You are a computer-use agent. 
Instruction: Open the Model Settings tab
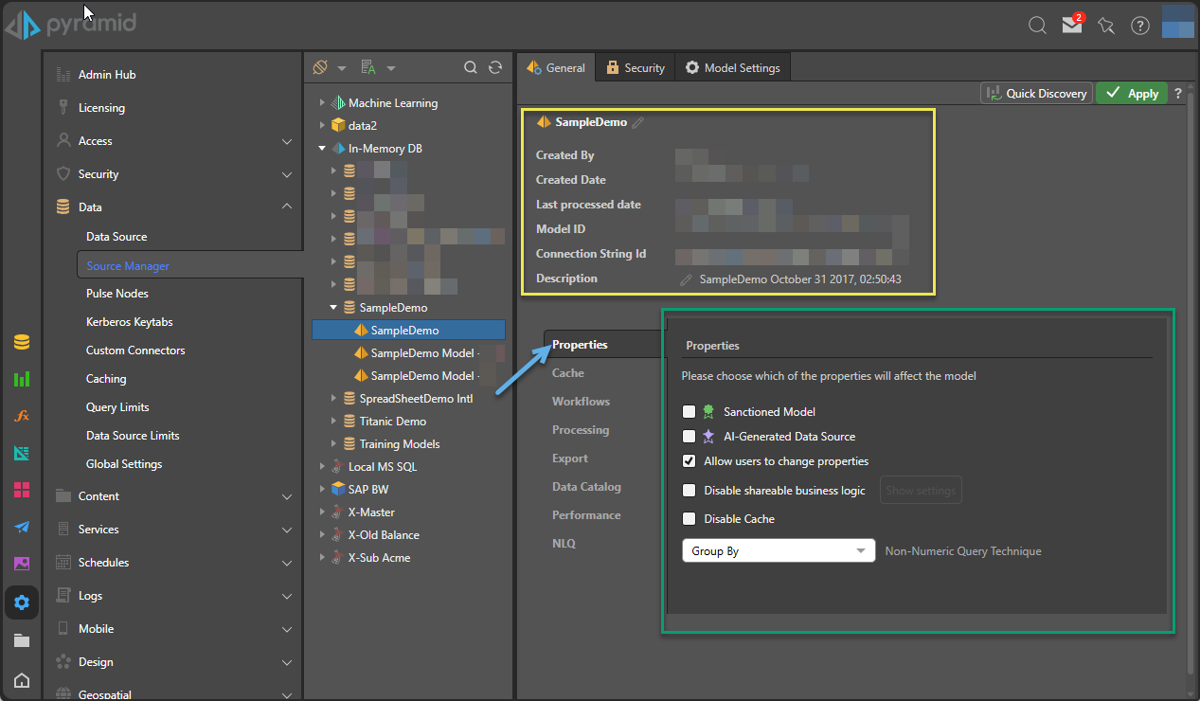[x=733, y=67]
